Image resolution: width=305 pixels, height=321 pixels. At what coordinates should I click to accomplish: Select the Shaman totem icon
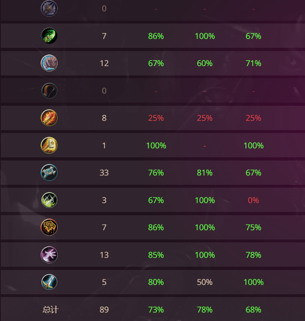pos(49,172)
